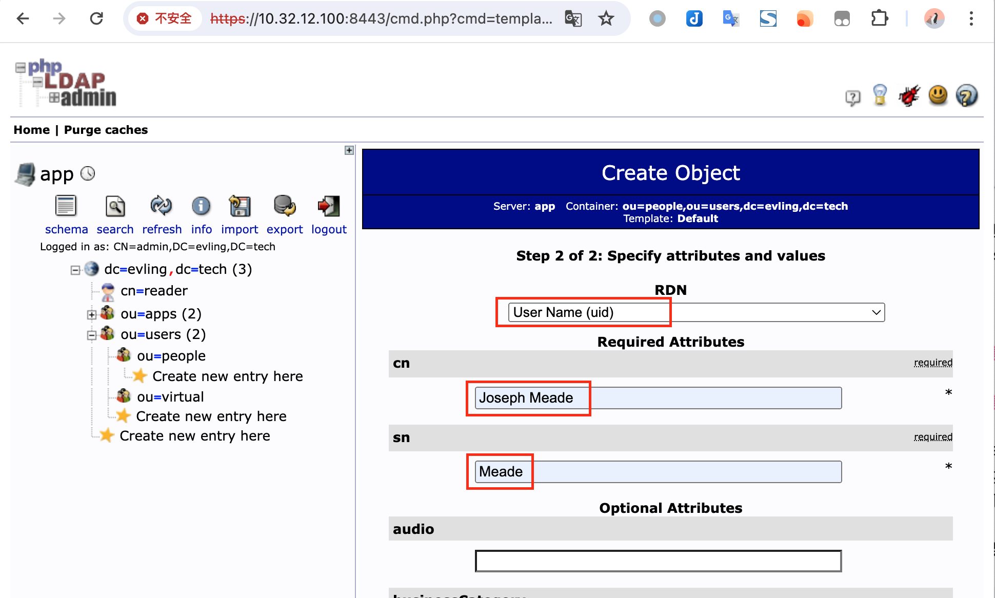995x598 pixels.
Task: Click the info link text
Action: coord(202,229)
